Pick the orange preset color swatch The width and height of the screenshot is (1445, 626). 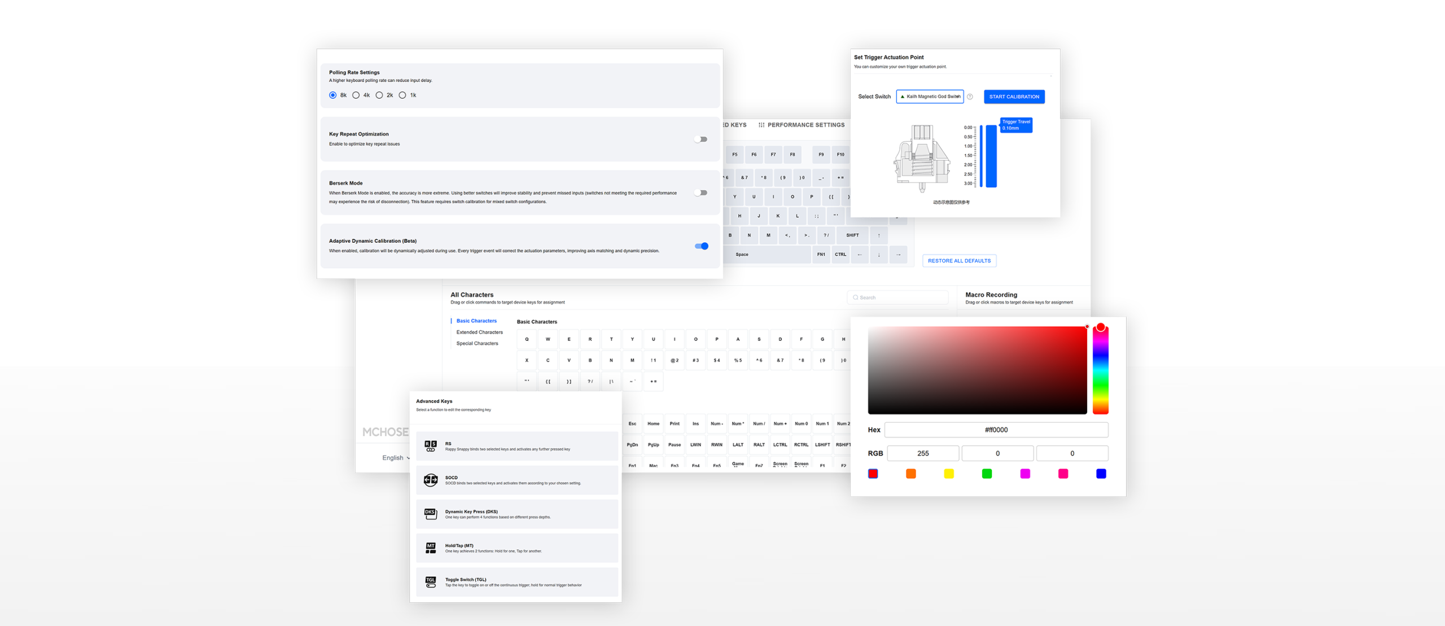coord(910,474)
